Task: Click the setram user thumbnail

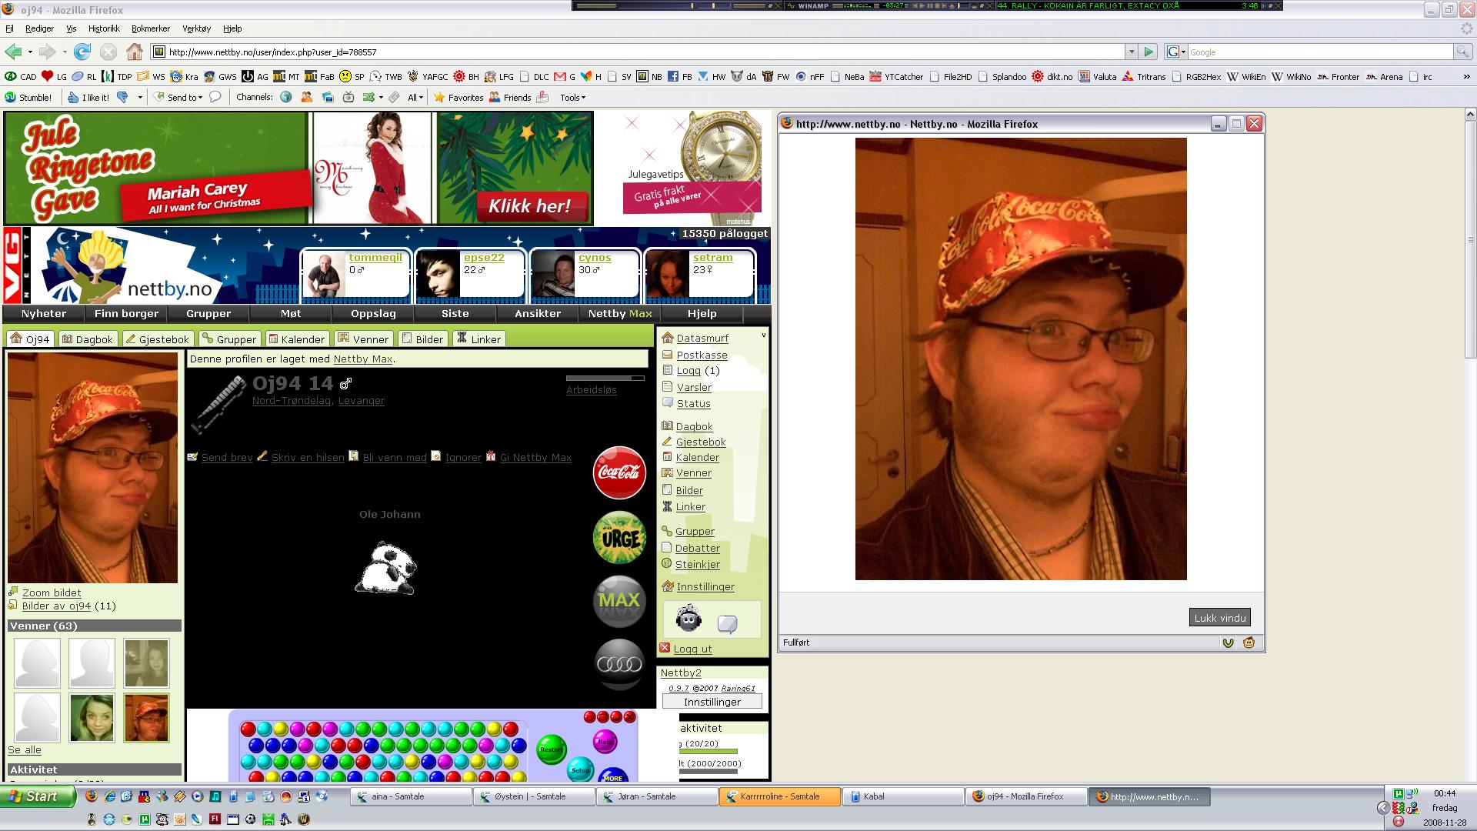Action: tap(666, 275)
